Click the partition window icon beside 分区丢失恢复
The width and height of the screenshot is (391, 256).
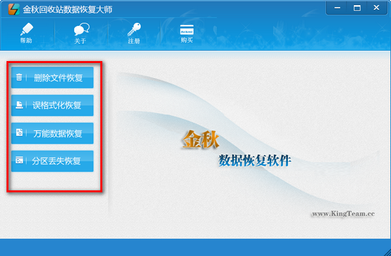(x=19, y=160)
